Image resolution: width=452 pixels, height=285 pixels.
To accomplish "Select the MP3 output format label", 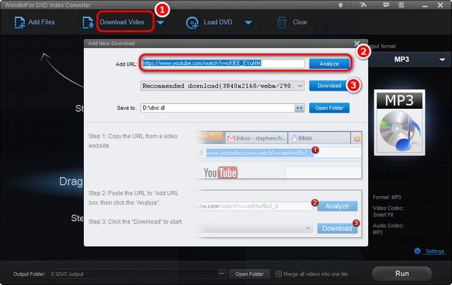I will [402, 59].
